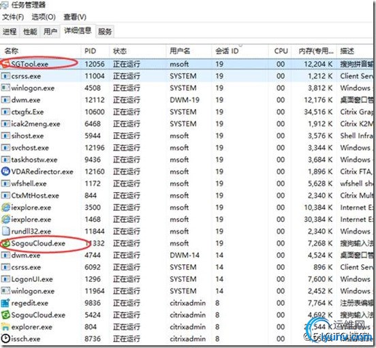
Task: Select the VDARedirector.exe process name
Action: [42, 172]
